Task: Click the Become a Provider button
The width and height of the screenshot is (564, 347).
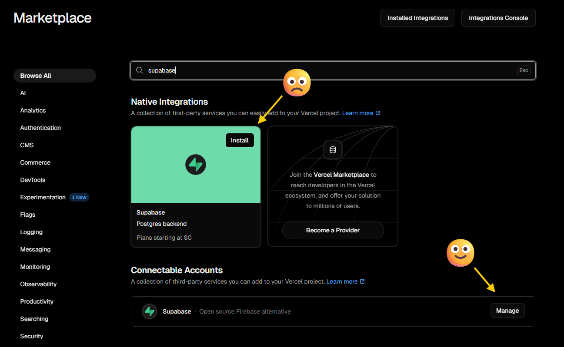Action: point(333,230)
